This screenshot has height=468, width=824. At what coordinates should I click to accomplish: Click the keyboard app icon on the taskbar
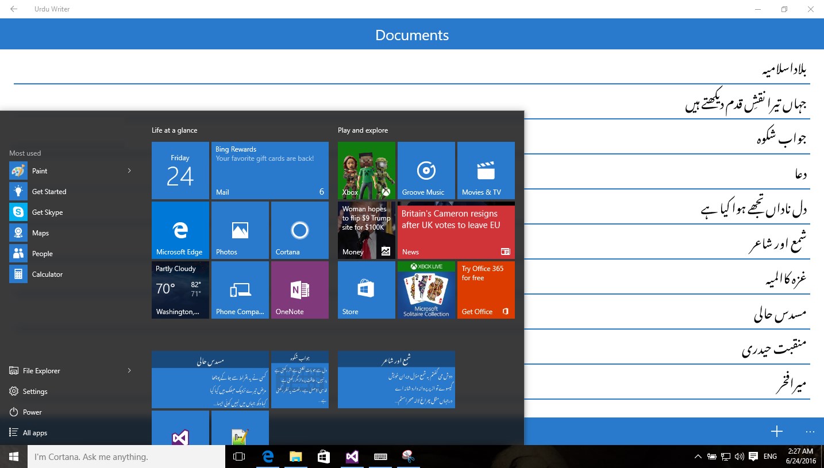click(x=380, y=457)
